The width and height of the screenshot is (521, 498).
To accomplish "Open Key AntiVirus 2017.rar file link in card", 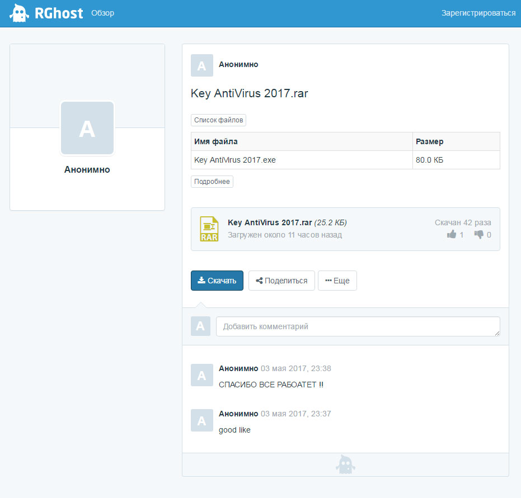I will (x=270, y=222).
